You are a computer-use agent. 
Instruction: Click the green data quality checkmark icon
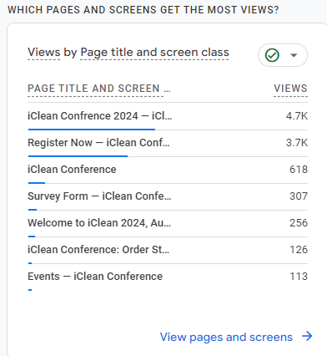click(x=272, y=55)
